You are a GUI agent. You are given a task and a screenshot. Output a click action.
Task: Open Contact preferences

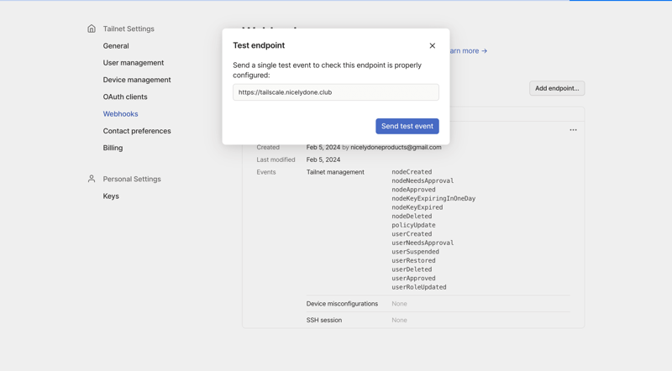(x=137, y=131)
